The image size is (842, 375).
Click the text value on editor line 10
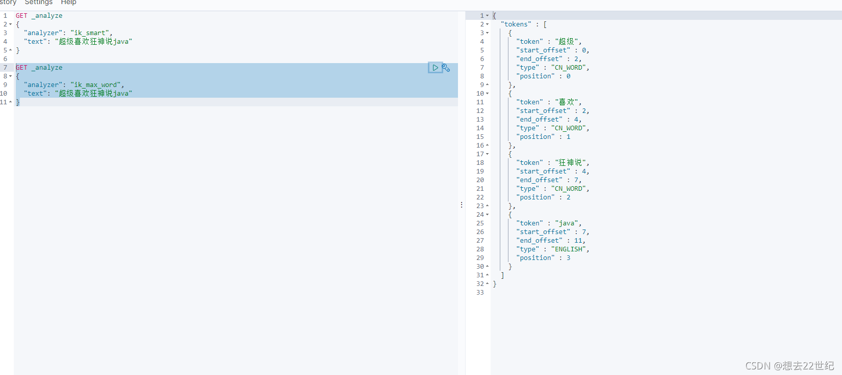(93, 94)
